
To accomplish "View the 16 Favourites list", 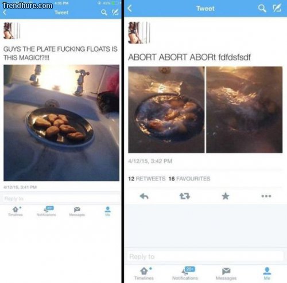I will (x=189, y=179).
